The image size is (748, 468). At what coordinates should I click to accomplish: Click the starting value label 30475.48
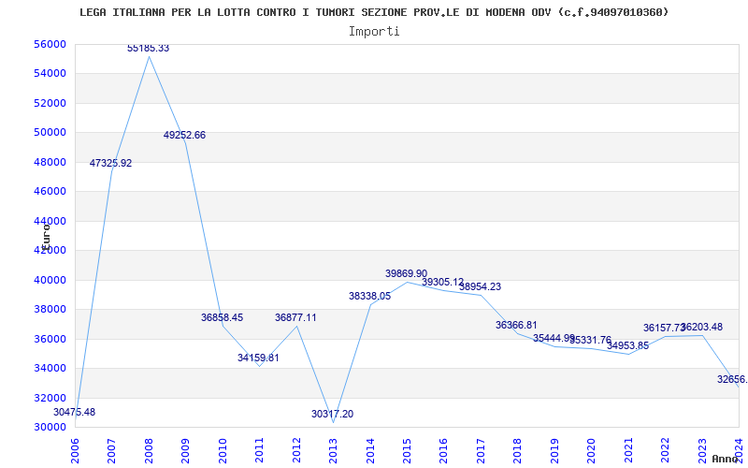pos(75,412)
